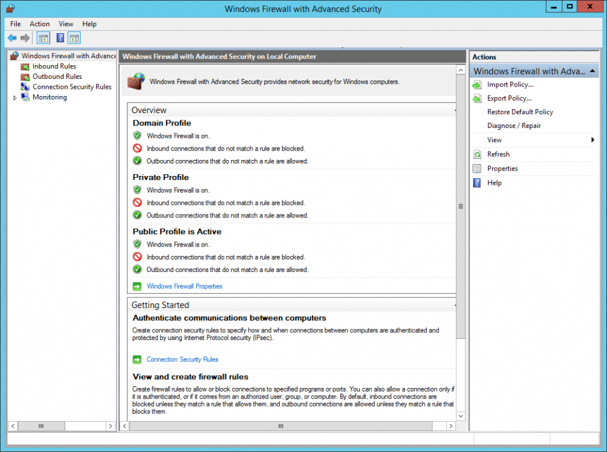Viewport: 607px width, 452px height.
Task: Click the blue Help toolbar icon
Action: (60, 38)
